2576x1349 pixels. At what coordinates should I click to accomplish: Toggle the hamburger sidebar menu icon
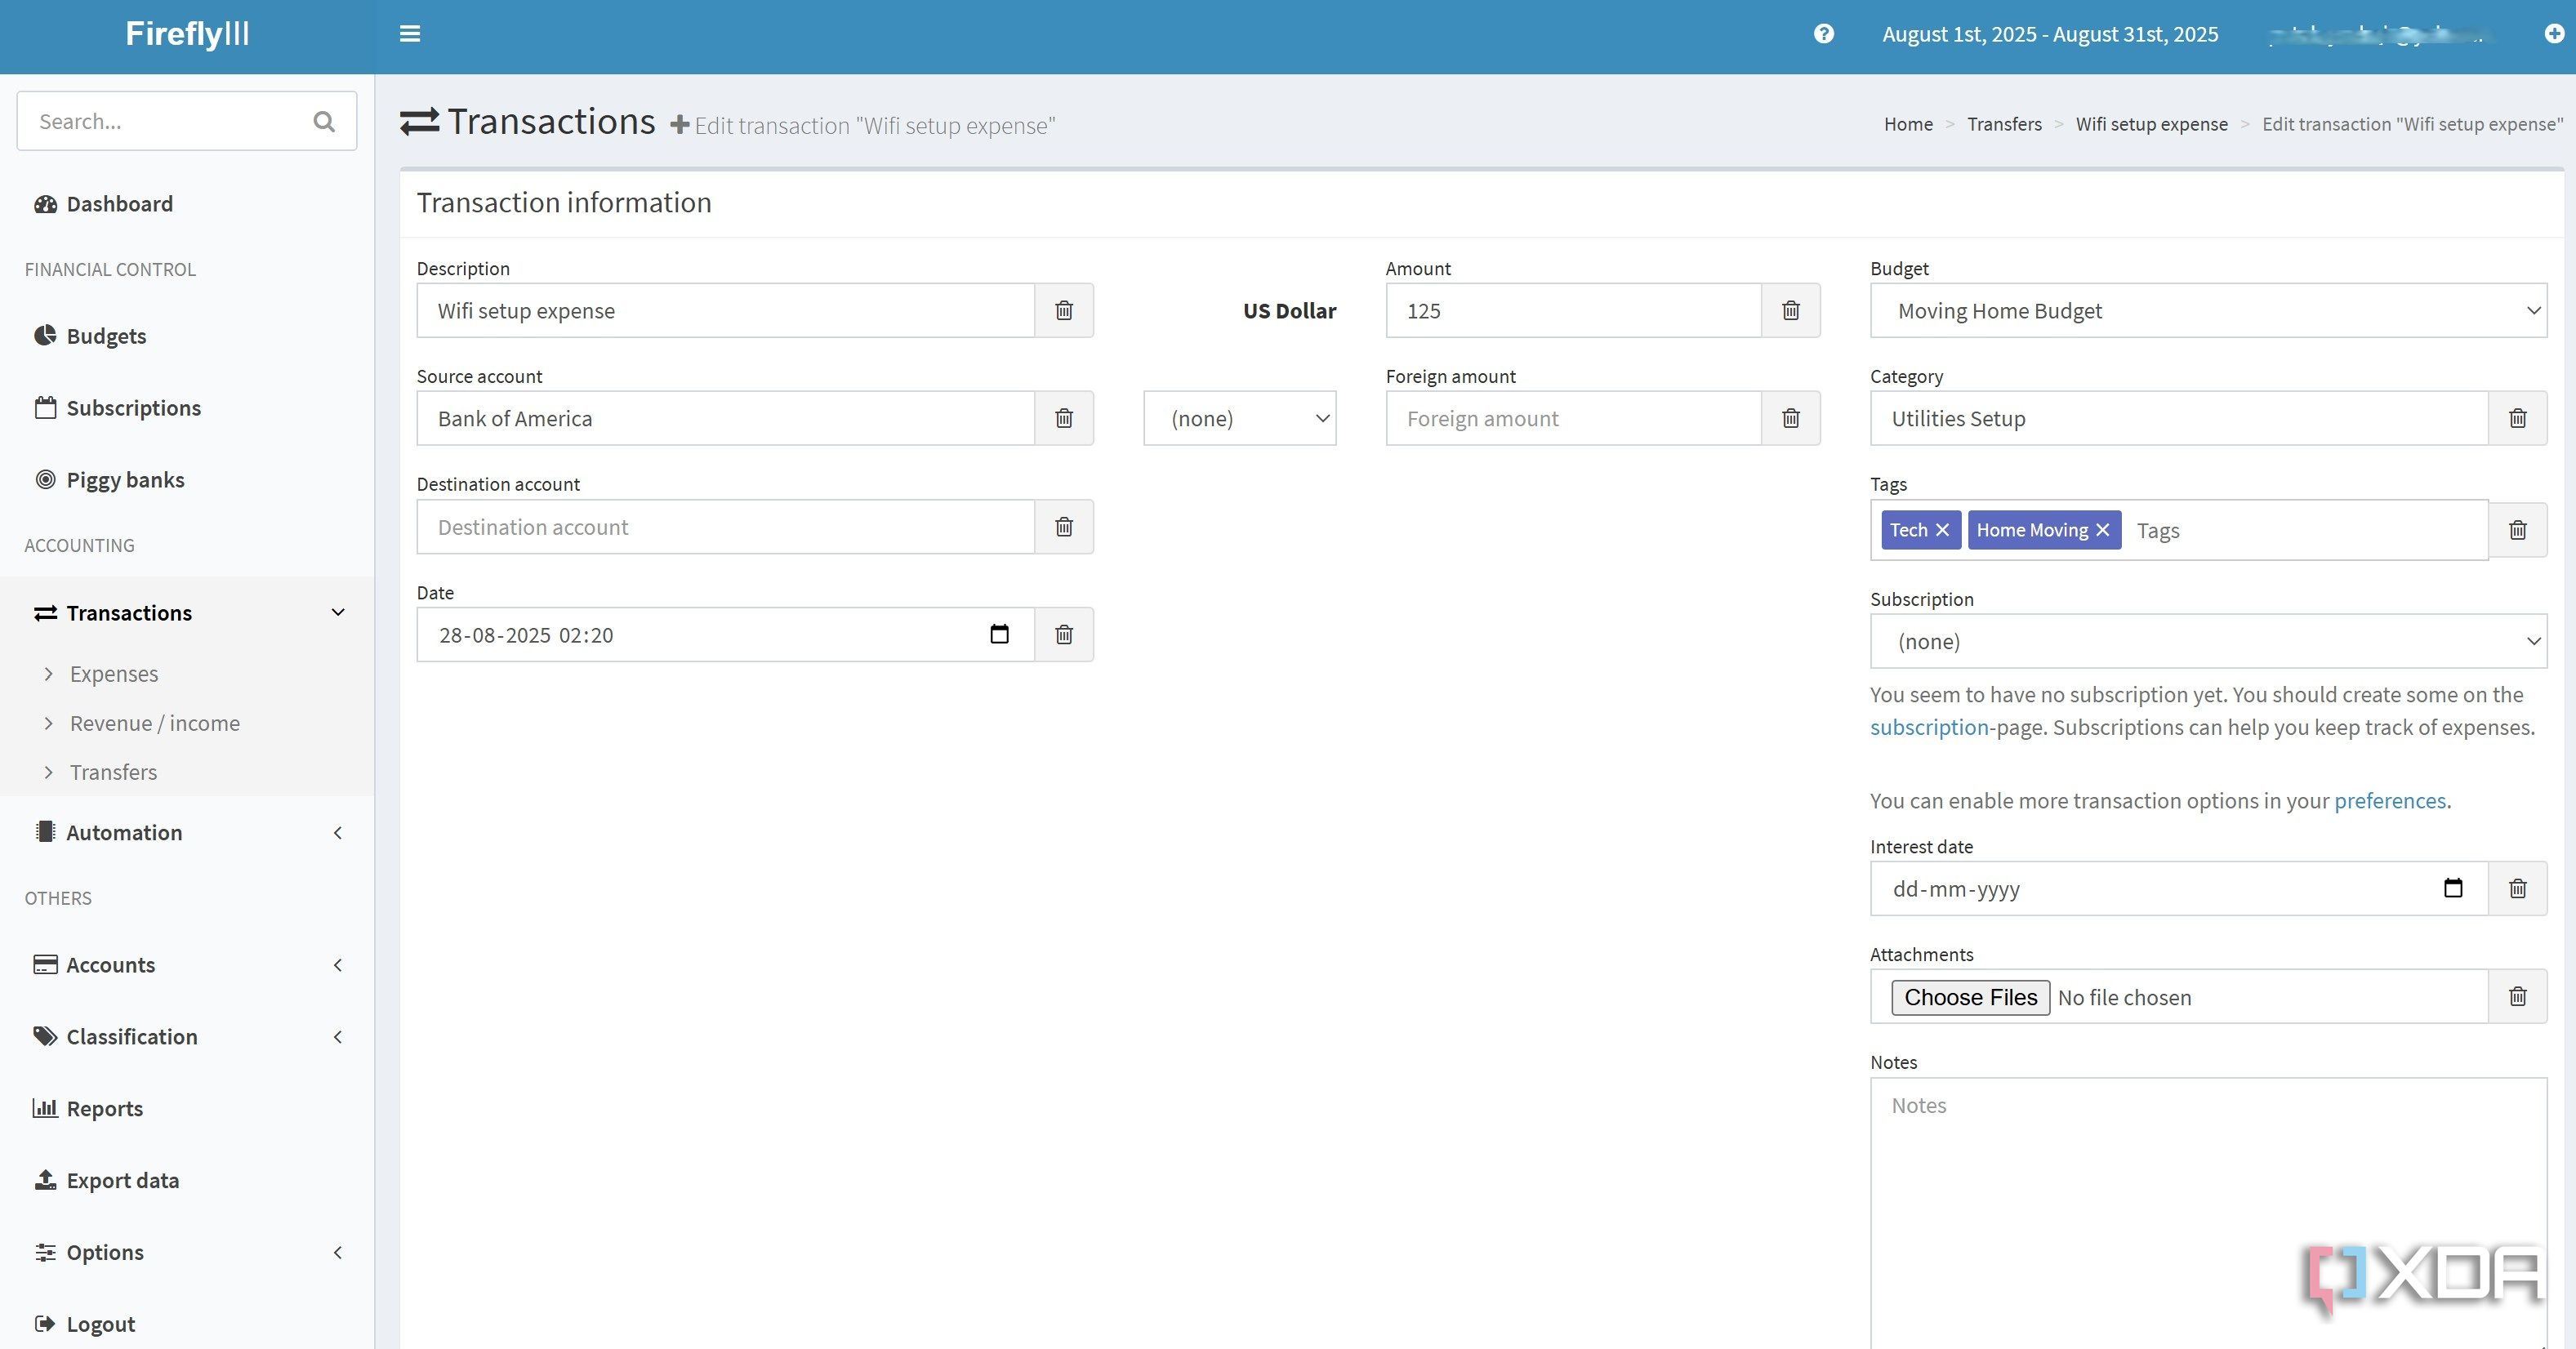click(x=410, y=34)
